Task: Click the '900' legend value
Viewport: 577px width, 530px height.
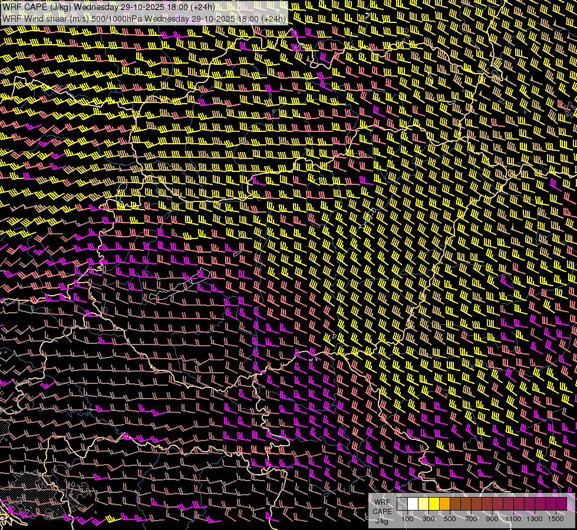Action: tap(492, 519)
